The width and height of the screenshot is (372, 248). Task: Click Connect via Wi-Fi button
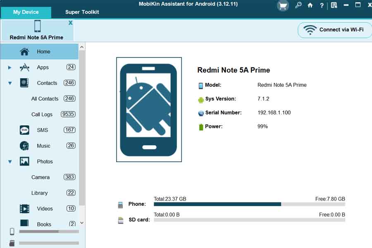pos(335,30)
